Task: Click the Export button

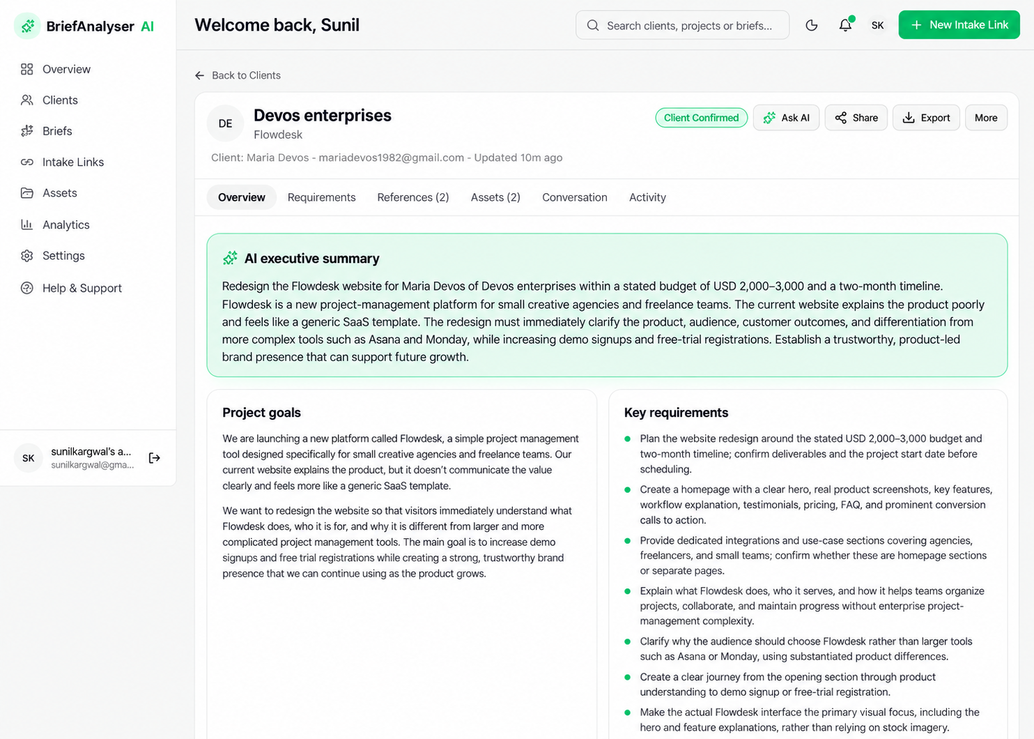Action: tap(926, 118)
